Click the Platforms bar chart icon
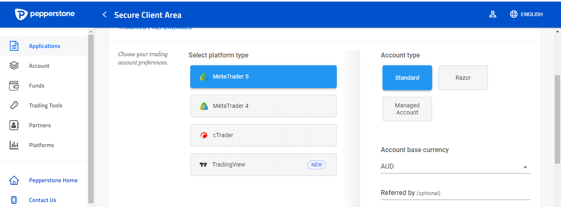The image size is (561, 207). (x=14, y=145)
